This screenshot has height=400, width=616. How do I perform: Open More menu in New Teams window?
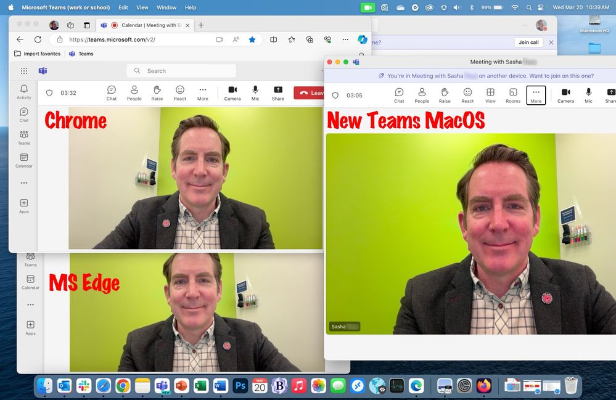click(536, 96)
